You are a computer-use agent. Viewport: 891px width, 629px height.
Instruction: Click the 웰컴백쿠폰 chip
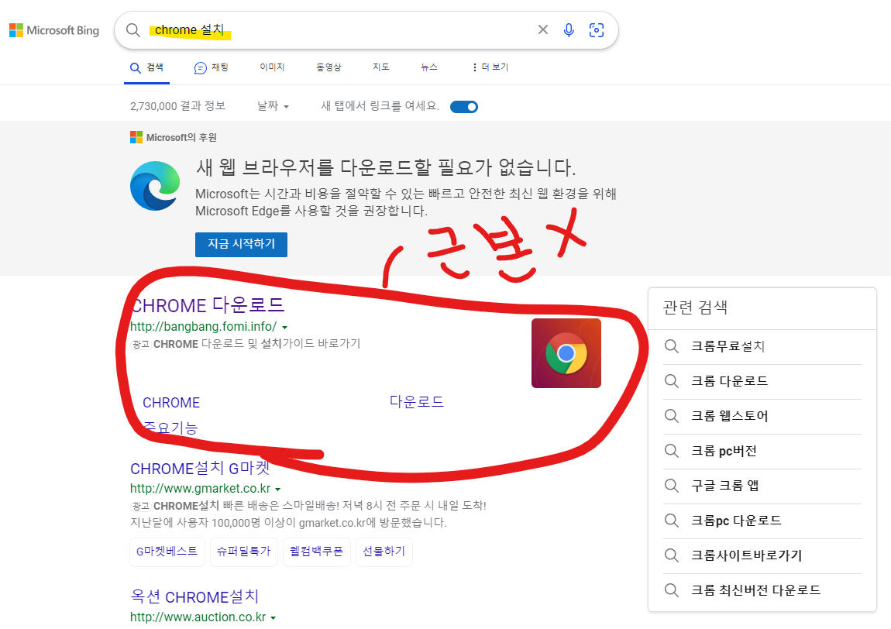coord(317,552)
